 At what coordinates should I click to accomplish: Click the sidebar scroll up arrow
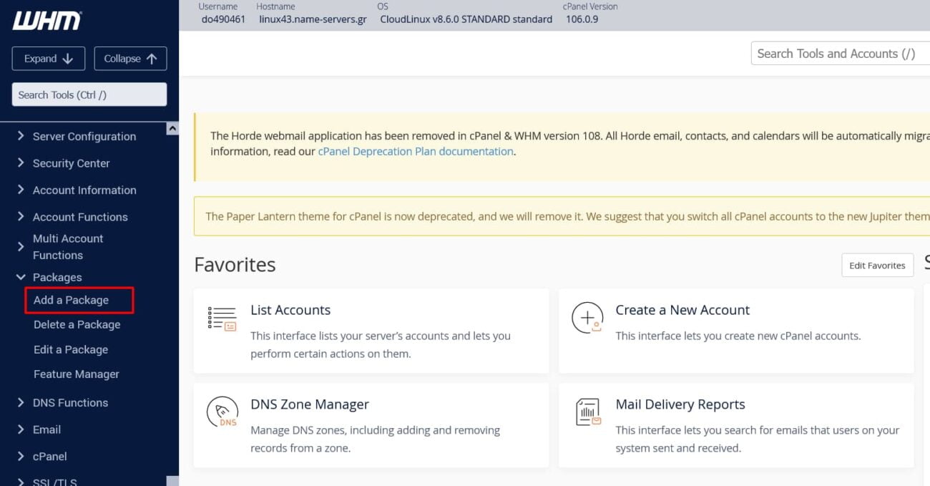click(172, 128)
